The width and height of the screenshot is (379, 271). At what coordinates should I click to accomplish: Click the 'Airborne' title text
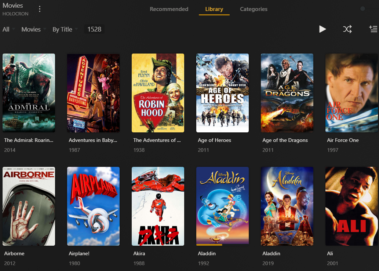[14, 253]
